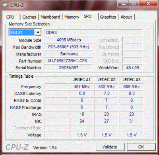159x155 pixels.
Task: Click the Samsung manufacturer value
Action: [69, 54]
